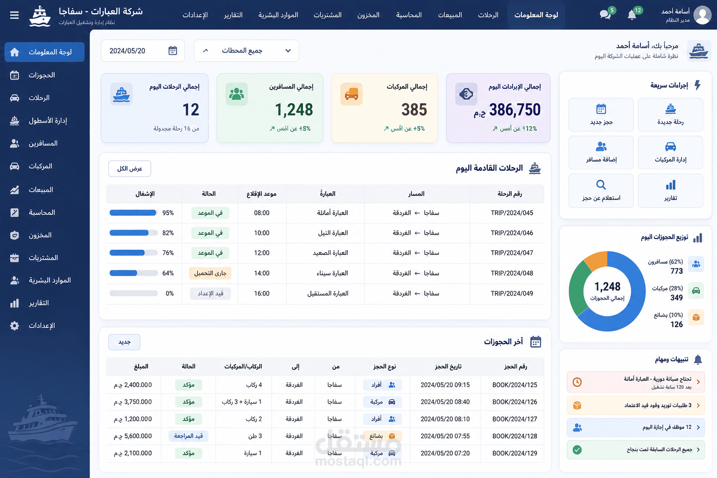Click calendar icon in the date field
Viewport: 717px width, 478px height.
tap(173, 51)
